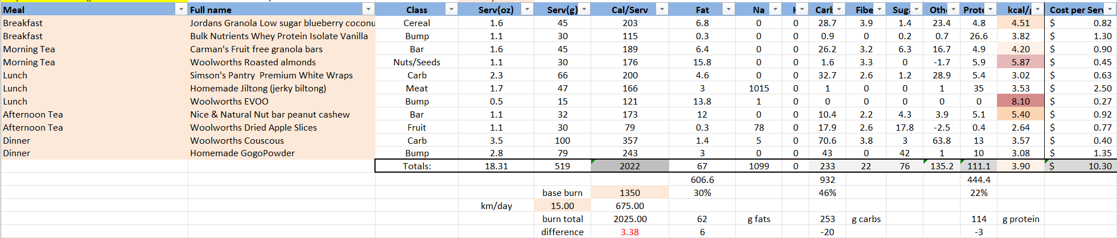Select the Woolworths Roasted almonds cell

(x=282, y=62)
